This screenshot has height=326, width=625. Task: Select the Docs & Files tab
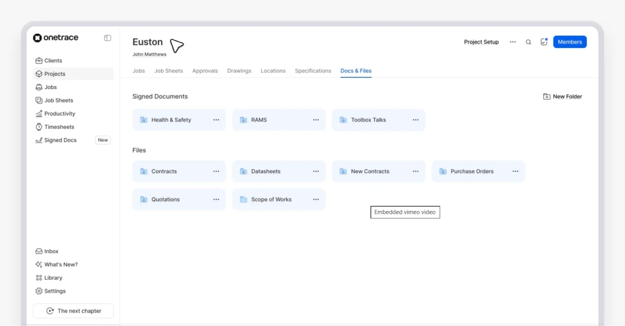356,71
